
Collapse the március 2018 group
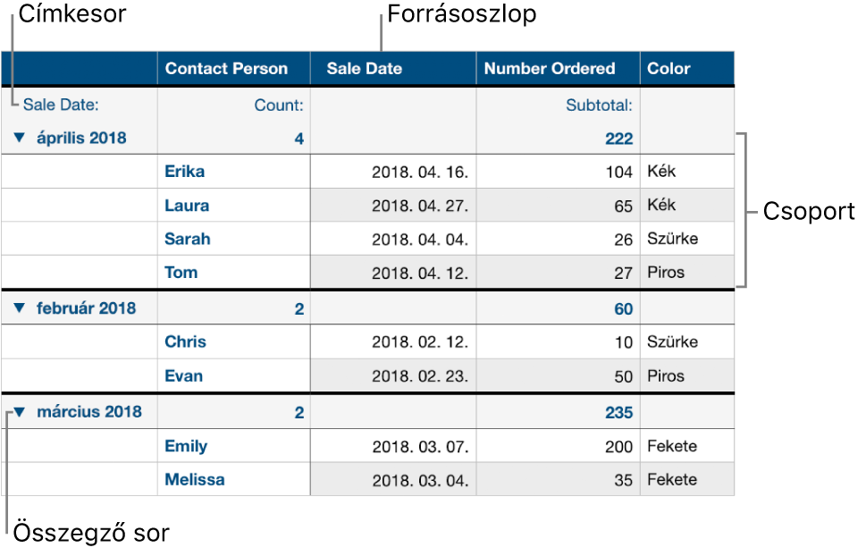(x=20, y=412)
